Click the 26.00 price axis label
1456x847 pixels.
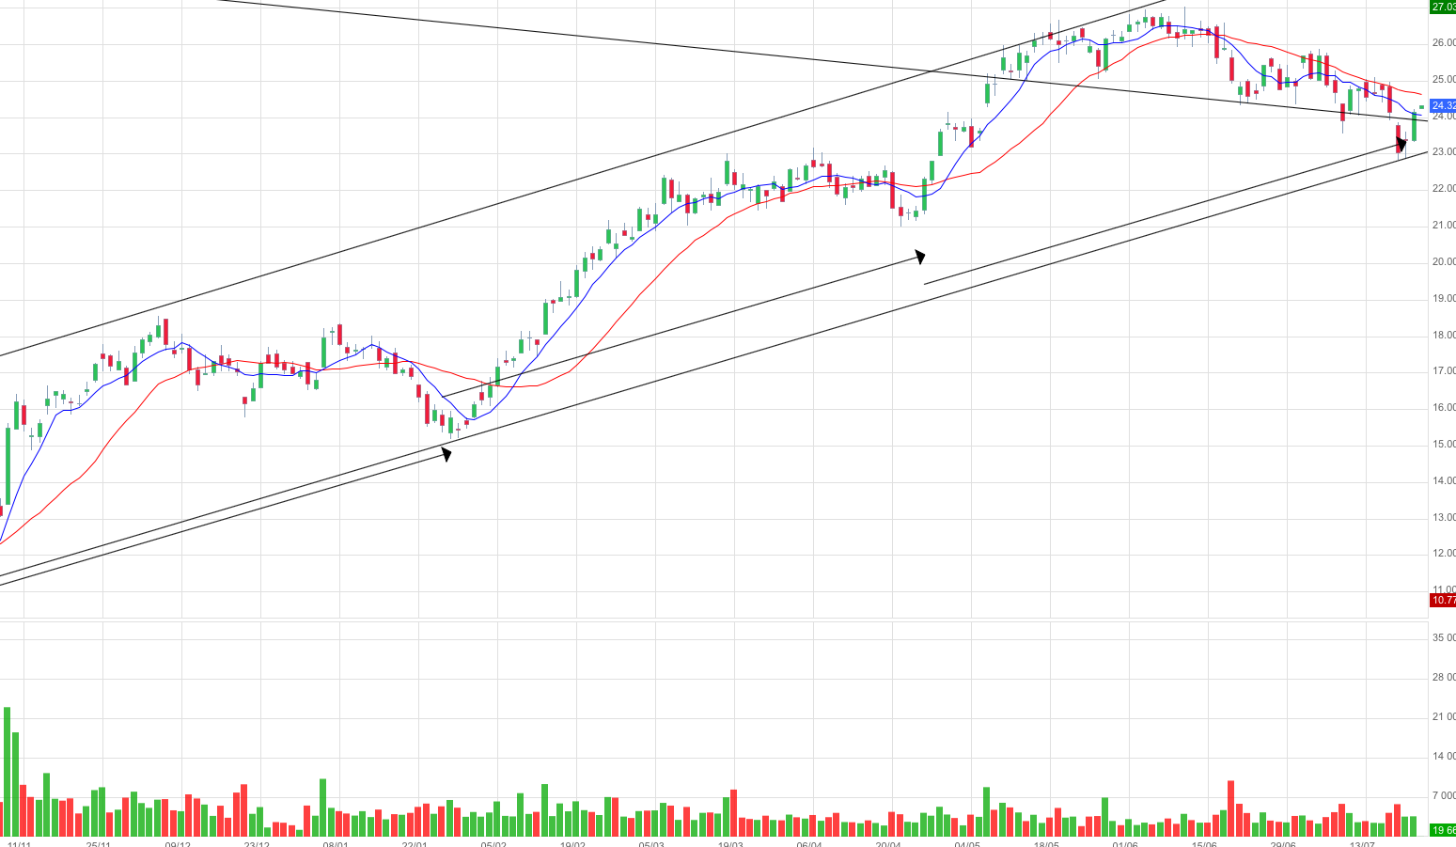[x=1444, y=43]
